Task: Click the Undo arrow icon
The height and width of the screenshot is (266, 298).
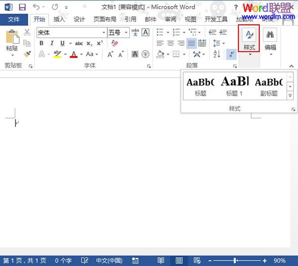Action: [36, 7]
